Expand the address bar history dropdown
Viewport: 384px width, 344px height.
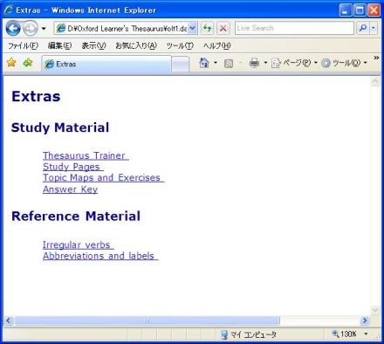[192, 28]
